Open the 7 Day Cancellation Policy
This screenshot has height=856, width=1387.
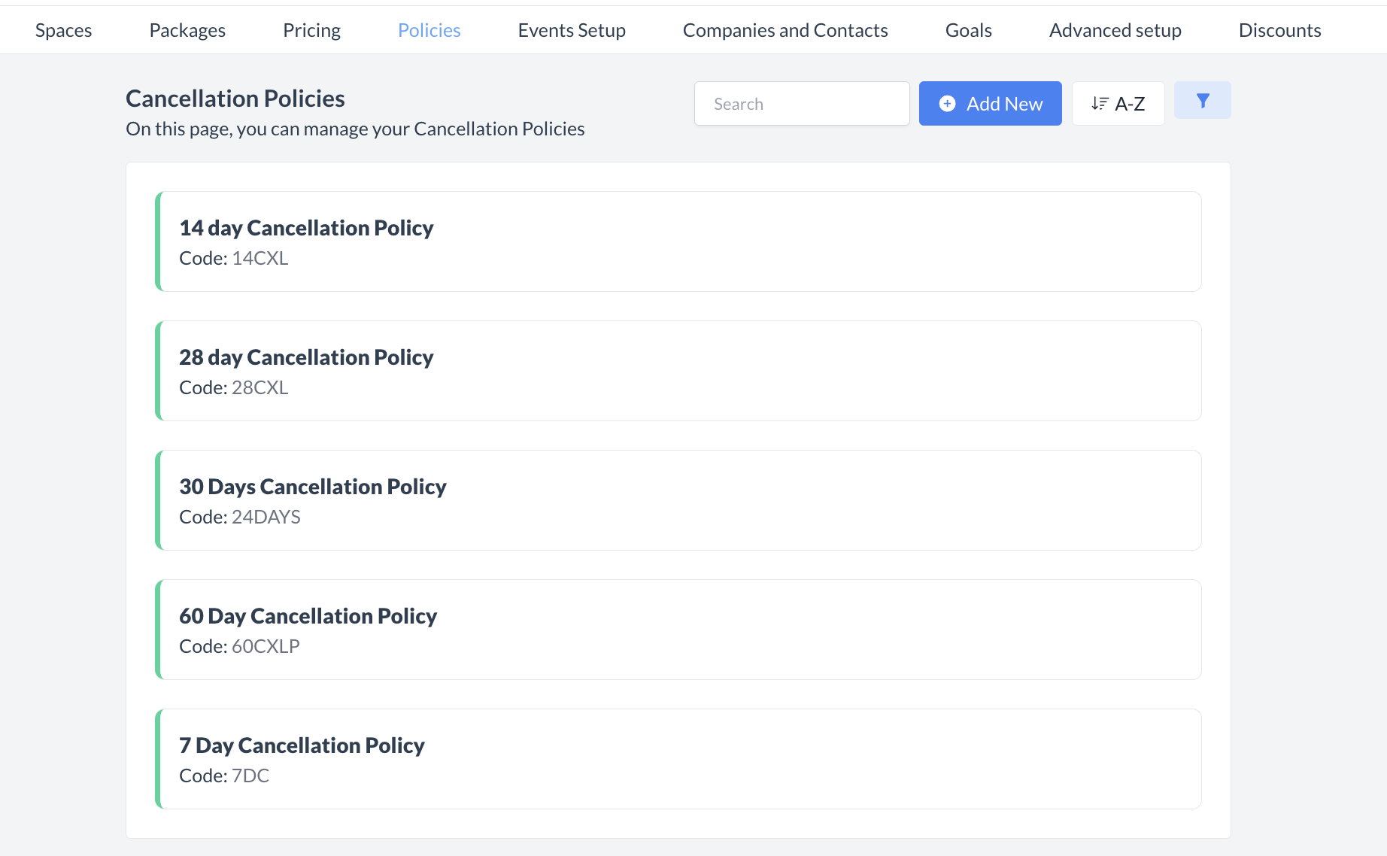[x=678, y=759]
